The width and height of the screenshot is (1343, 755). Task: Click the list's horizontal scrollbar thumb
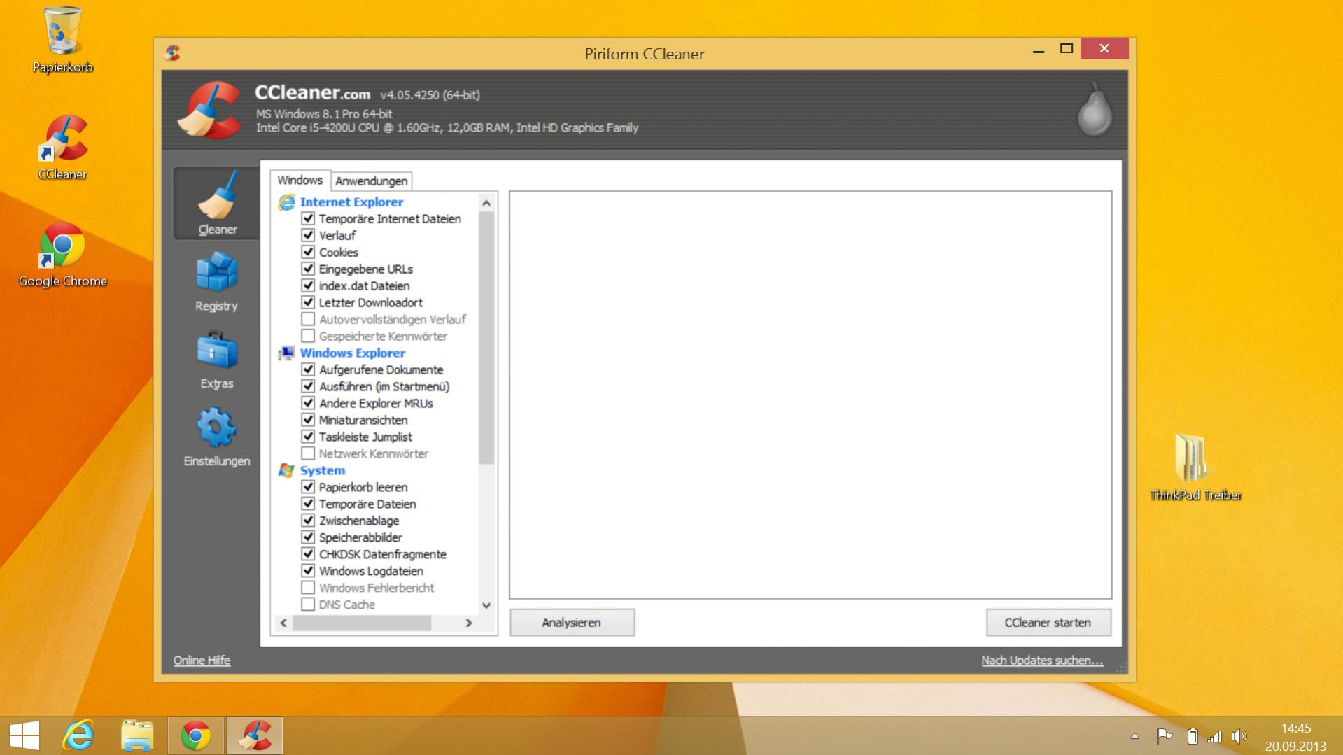(362, 623)
